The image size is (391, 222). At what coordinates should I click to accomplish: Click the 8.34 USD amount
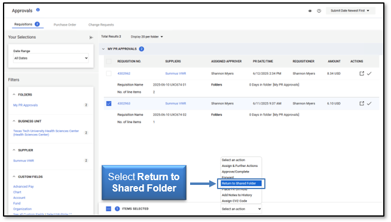(x=334, y=74)
